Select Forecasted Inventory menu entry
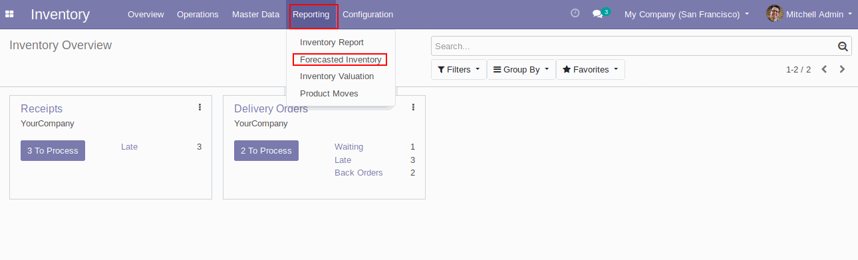This screenshot has width=858, height=260. 341,60
